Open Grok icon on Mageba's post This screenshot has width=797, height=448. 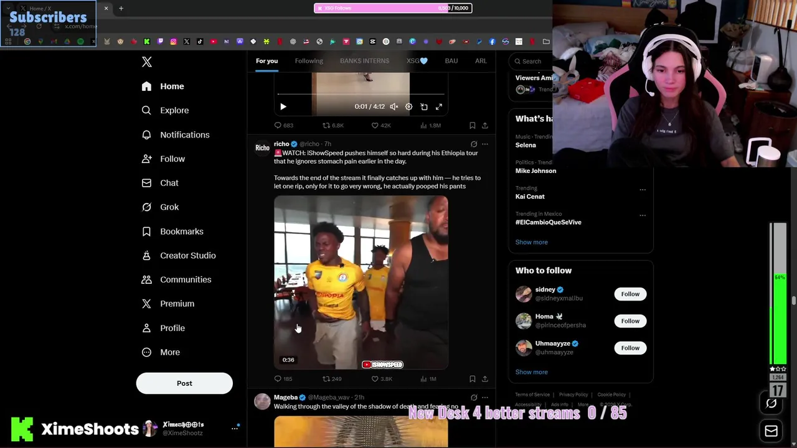474,397
